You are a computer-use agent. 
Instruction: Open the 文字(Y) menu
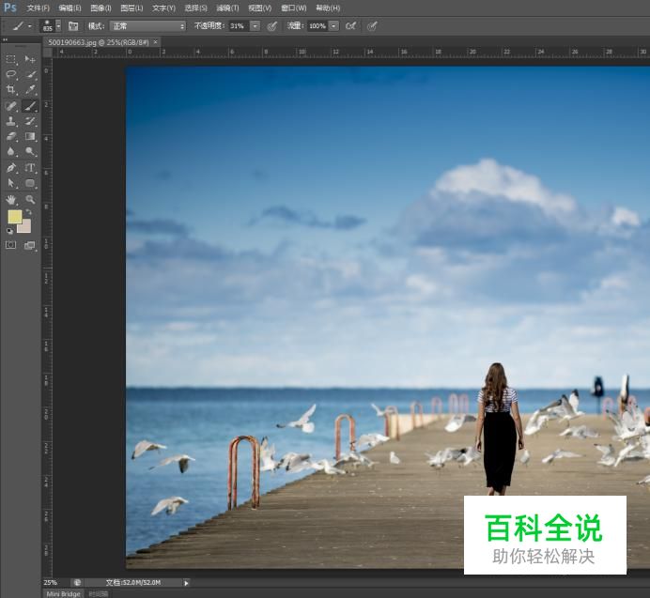pyautogui.click(x=163, y=8)
